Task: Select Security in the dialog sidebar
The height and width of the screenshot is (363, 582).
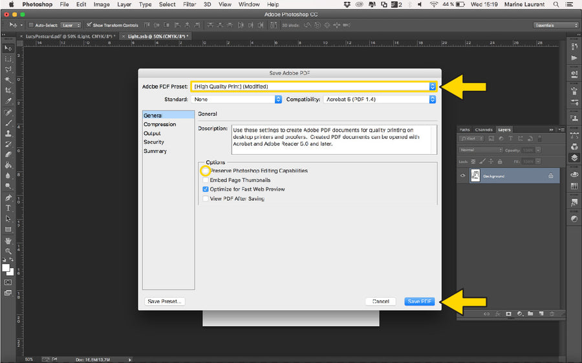Action: coord(154,142)
